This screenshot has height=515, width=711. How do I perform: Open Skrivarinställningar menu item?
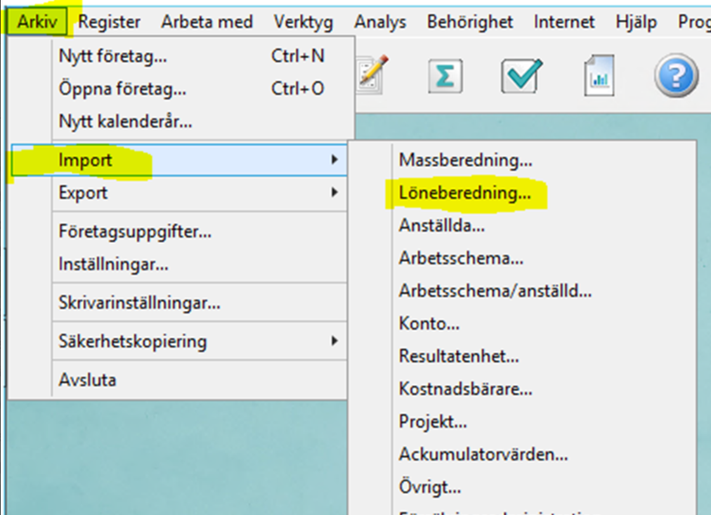140,303
